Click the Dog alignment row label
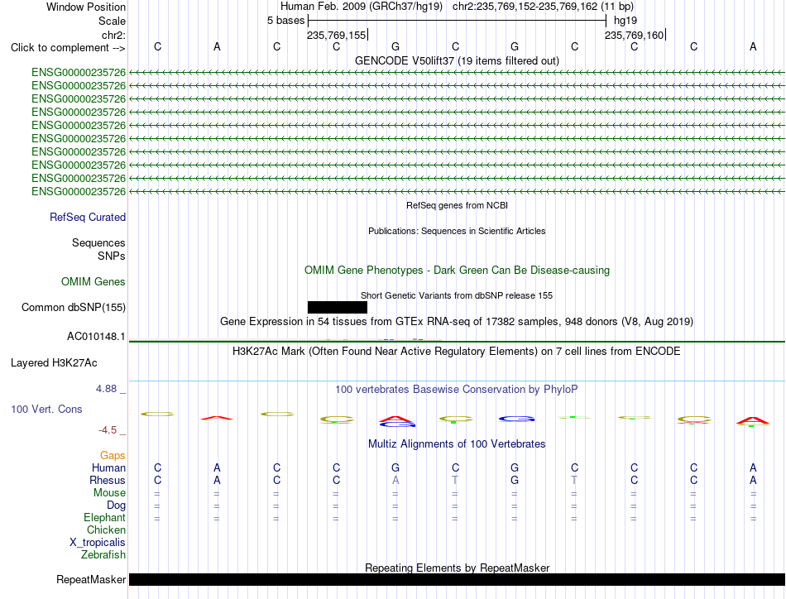 pyautogui.click(x=116, y=506)
